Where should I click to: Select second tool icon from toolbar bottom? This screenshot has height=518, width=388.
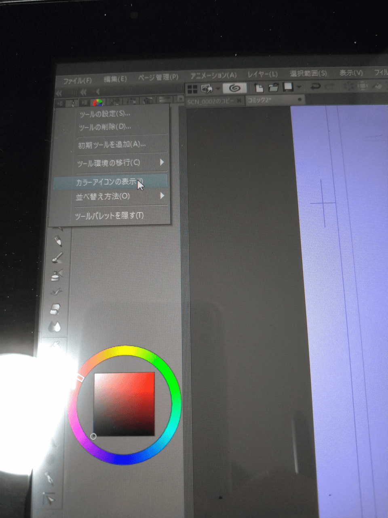pos(48,479)
